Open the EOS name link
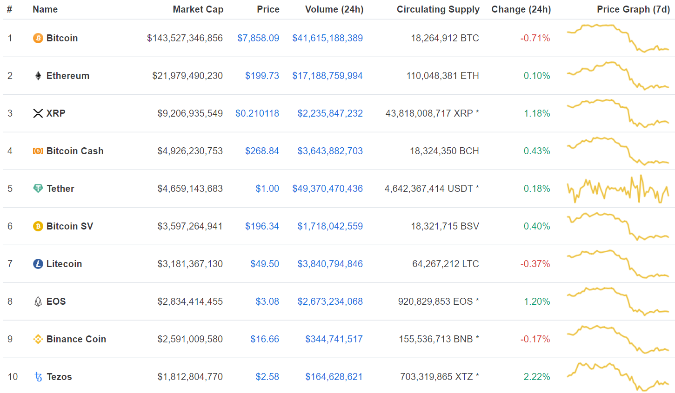This screenshot has width=675, height=393. pyautogui.click(x=56, y=301)
